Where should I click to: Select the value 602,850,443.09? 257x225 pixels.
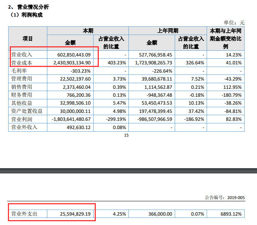[74, 55]
